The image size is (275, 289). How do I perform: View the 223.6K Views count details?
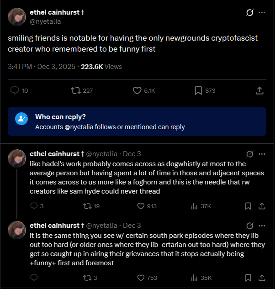pos(101,66)
